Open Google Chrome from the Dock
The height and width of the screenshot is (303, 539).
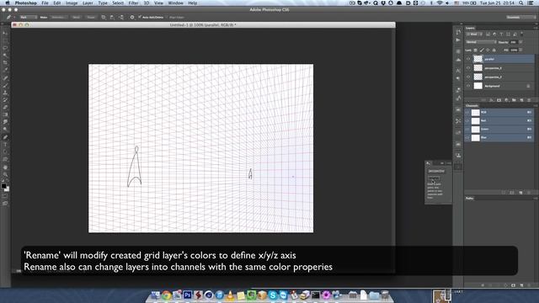[167, 295]
